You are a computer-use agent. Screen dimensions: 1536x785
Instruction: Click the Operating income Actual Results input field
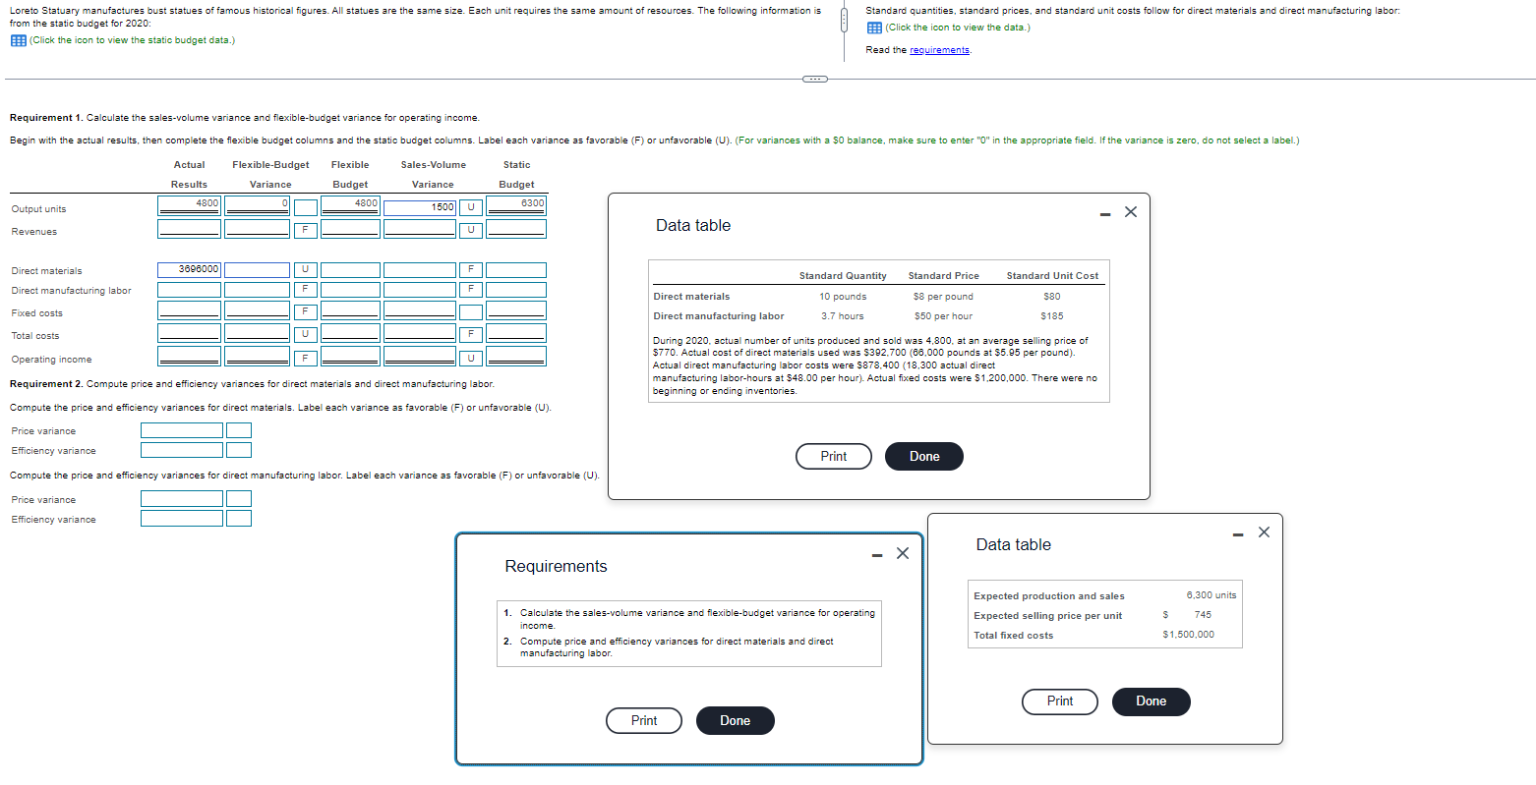tap(189, 356)
